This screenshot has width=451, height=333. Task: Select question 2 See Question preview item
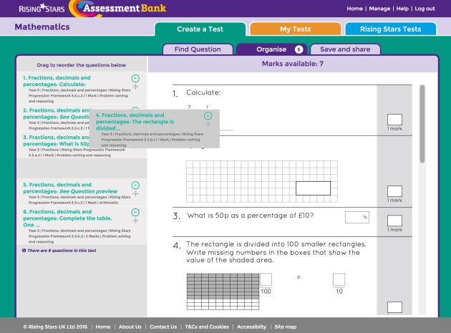click(53, 118)
